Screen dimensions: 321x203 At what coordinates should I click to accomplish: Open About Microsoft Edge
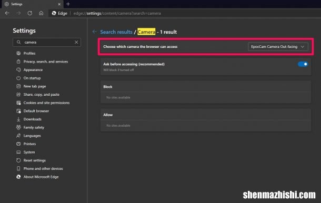[x=41, y=177]
